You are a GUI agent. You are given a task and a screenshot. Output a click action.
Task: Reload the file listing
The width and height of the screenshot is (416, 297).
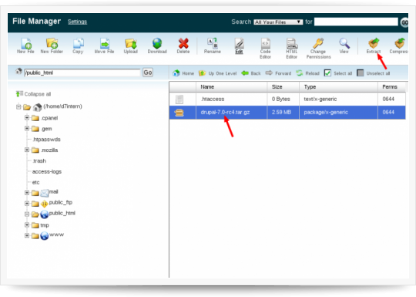[307, 73]
